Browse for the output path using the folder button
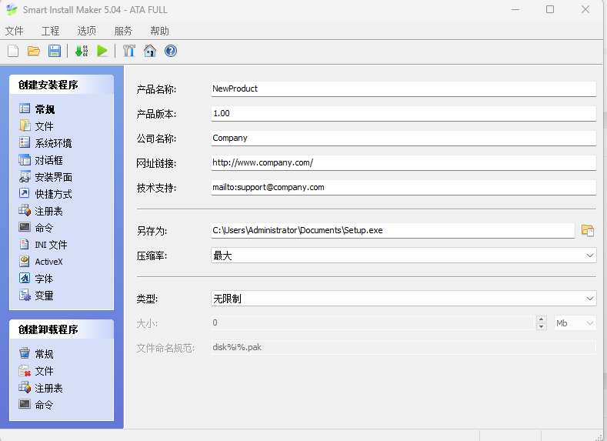This screenshot has width=607, height=441. click(588, 230)
